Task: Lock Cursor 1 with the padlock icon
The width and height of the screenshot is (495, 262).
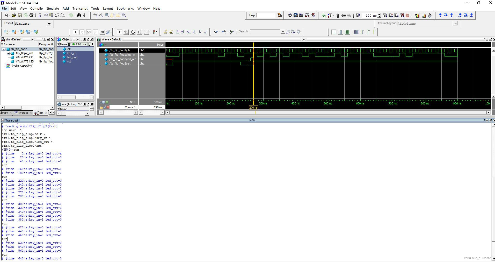Action: coord(101,107)
